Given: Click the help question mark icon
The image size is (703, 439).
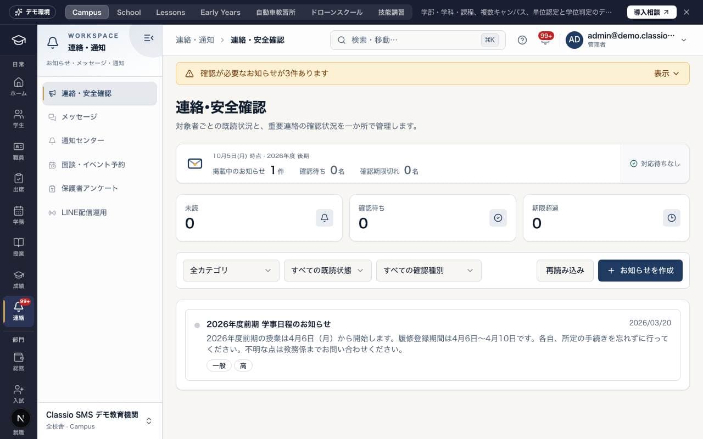Looking at the screenshot, I should point(522,40).
